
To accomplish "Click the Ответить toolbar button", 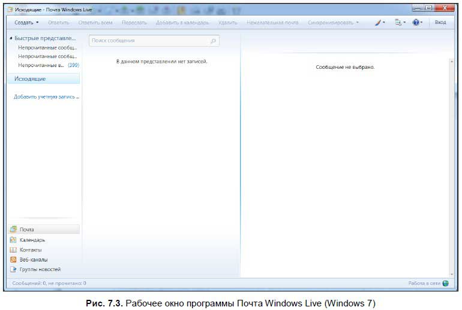I will [x=58, y=23].
